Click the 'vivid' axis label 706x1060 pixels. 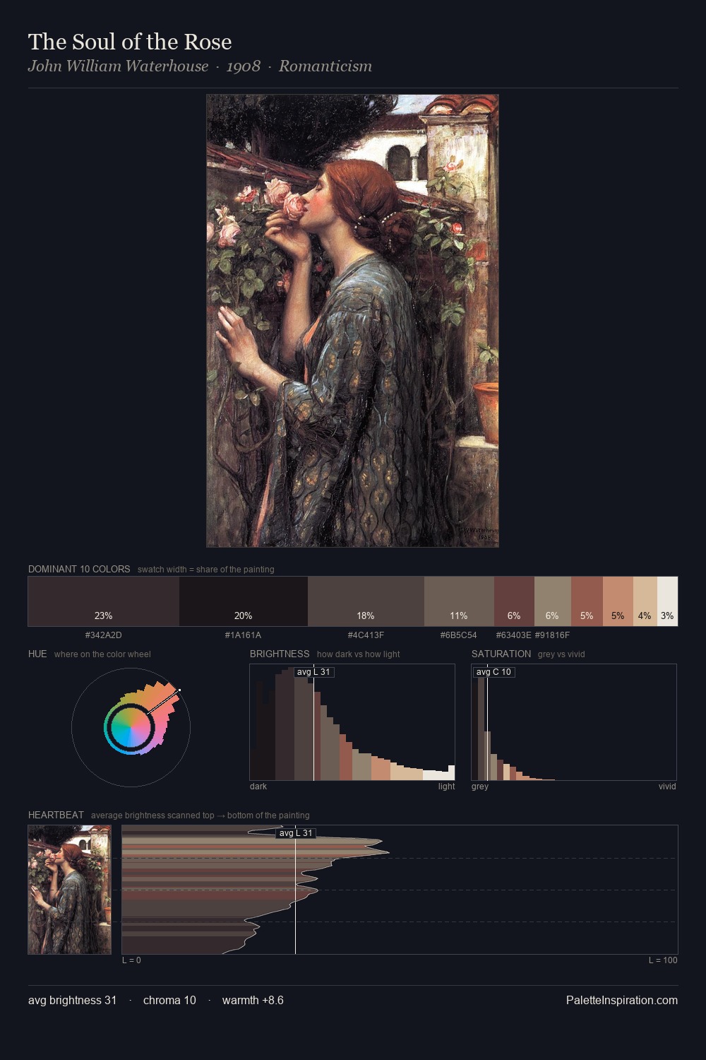[667, 787]
